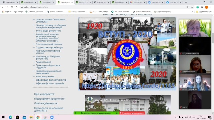
Task: Open the Про університет menu item
Action: pos(44,94)
